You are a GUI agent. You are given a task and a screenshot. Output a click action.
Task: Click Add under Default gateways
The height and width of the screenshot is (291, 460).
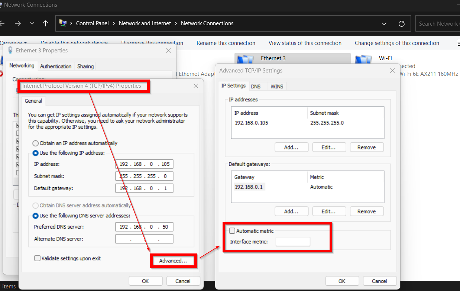click(291, 211)
